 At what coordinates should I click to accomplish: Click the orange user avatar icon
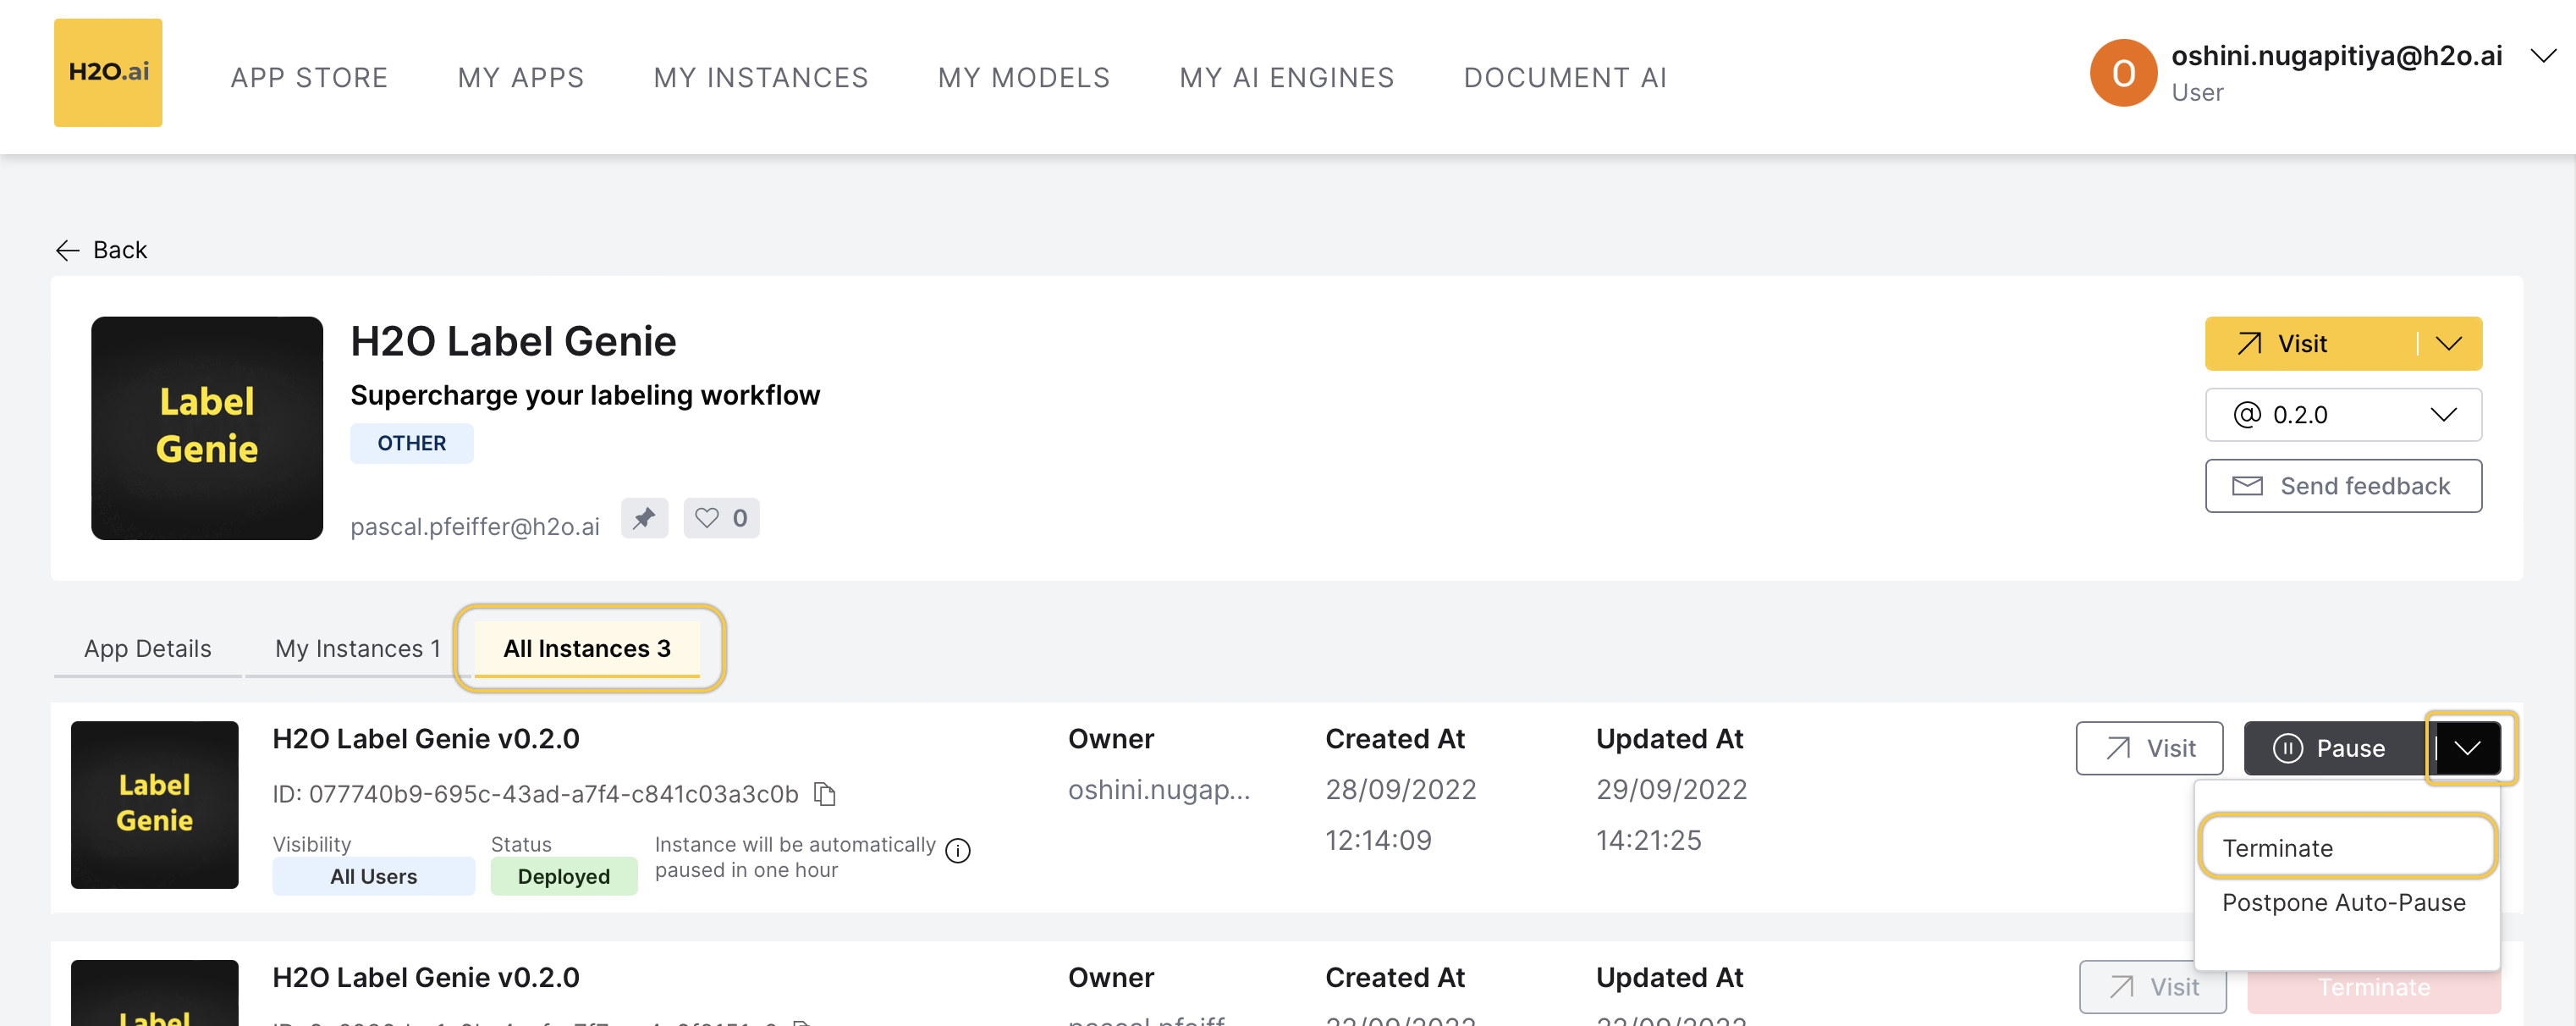click(x=2122, y=73)
